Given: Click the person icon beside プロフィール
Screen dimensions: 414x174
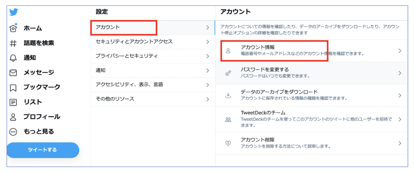Looking at the screenshot, I should tap(13, 117).
